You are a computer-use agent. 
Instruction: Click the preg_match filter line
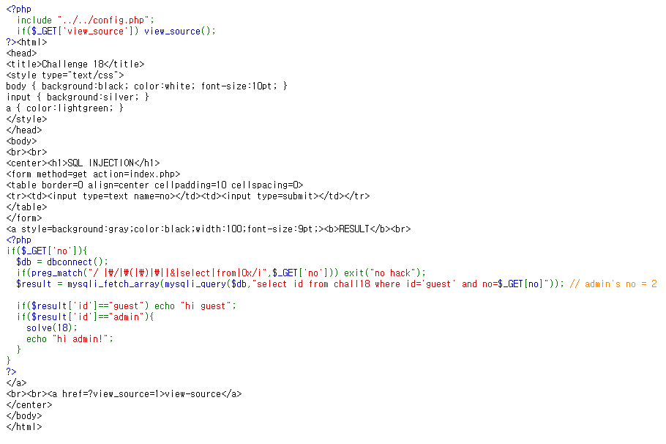pyautogui.click(x=221, y=273)
